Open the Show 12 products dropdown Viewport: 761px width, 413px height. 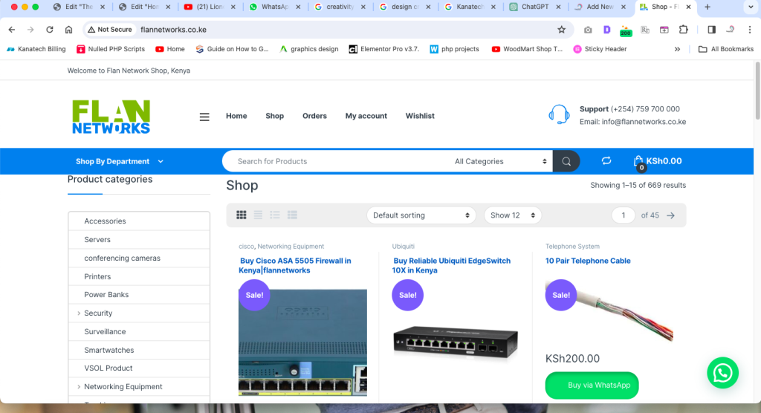pos(513,215)
